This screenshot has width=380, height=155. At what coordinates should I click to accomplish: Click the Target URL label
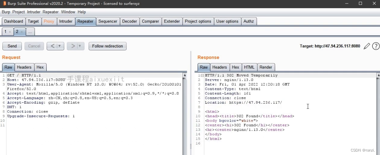point(330,46)
